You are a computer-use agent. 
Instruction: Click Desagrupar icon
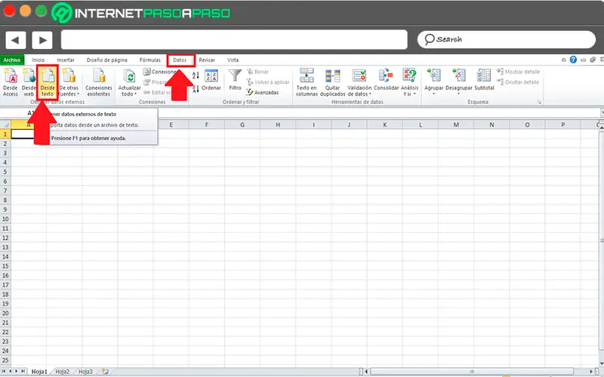459,76
